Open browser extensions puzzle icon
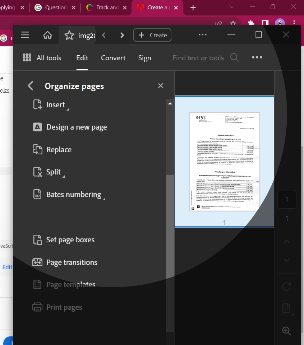Screen dimensions: 304x345 coord(251,23)
